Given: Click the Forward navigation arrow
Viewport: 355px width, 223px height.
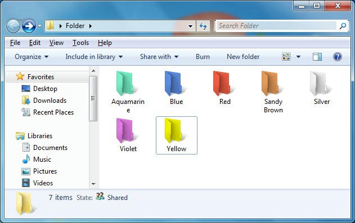Looking at the screenshot, I should [x=29, y=26].
